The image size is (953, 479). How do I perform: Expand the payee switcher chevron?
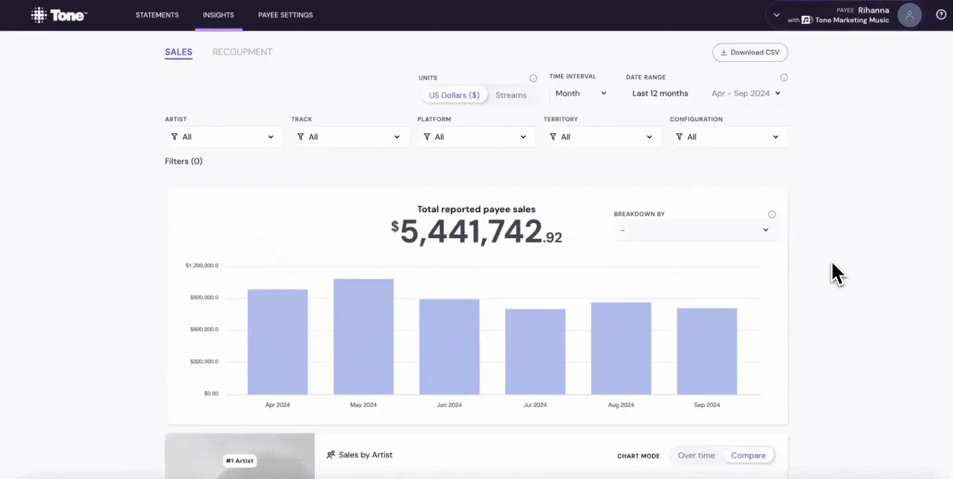(777, 15)
